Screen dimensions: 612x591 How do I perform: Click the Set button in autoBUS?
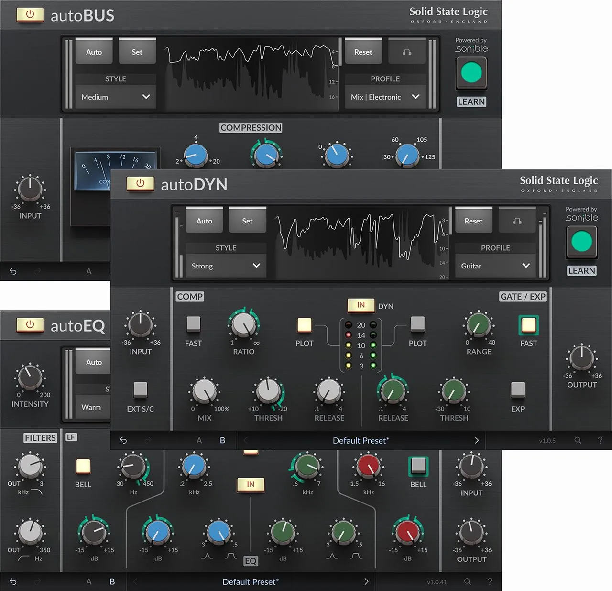pyautogui.click(x=137, y=51)
